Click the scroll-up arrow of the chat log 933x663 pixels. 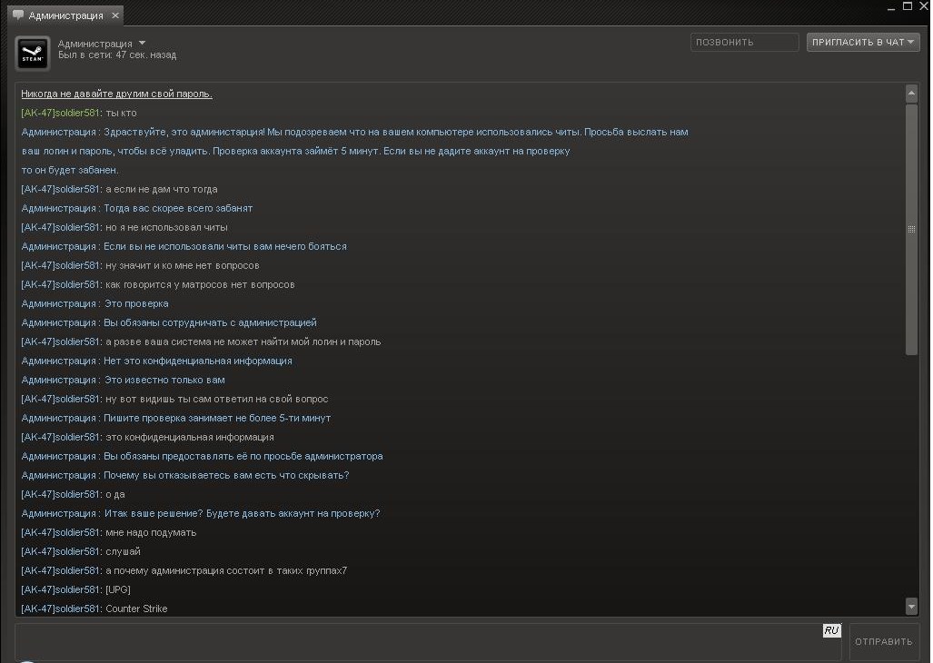[911, 94]
